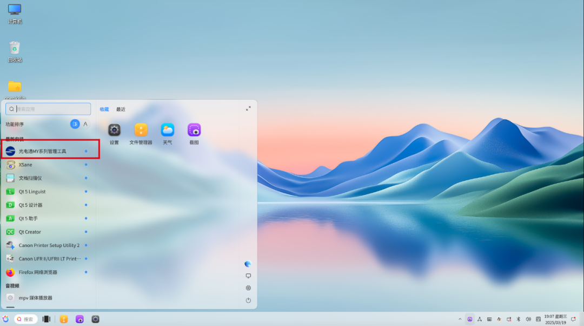Click the 搜索应用 search field
The height and width of the screenshot is (326, 584).
coord(48,109)
